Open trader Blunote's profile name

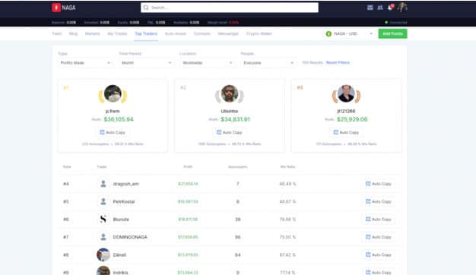[x=121, y=220]
